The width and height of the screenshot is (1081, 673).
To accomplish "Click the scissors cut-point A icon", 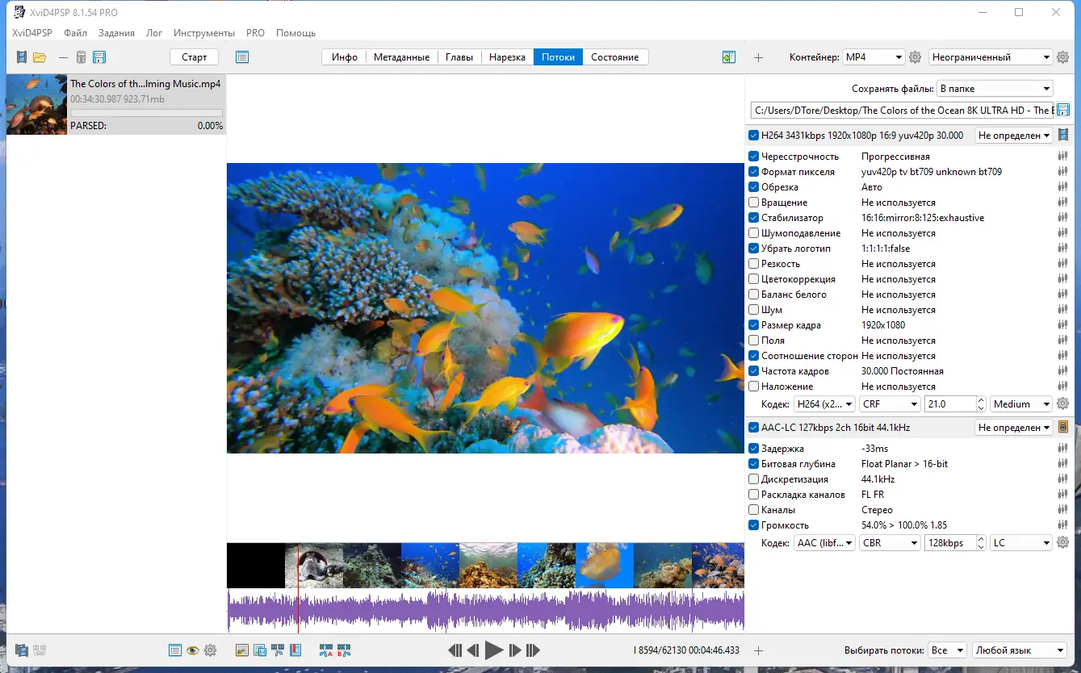I will coord(326,650).
